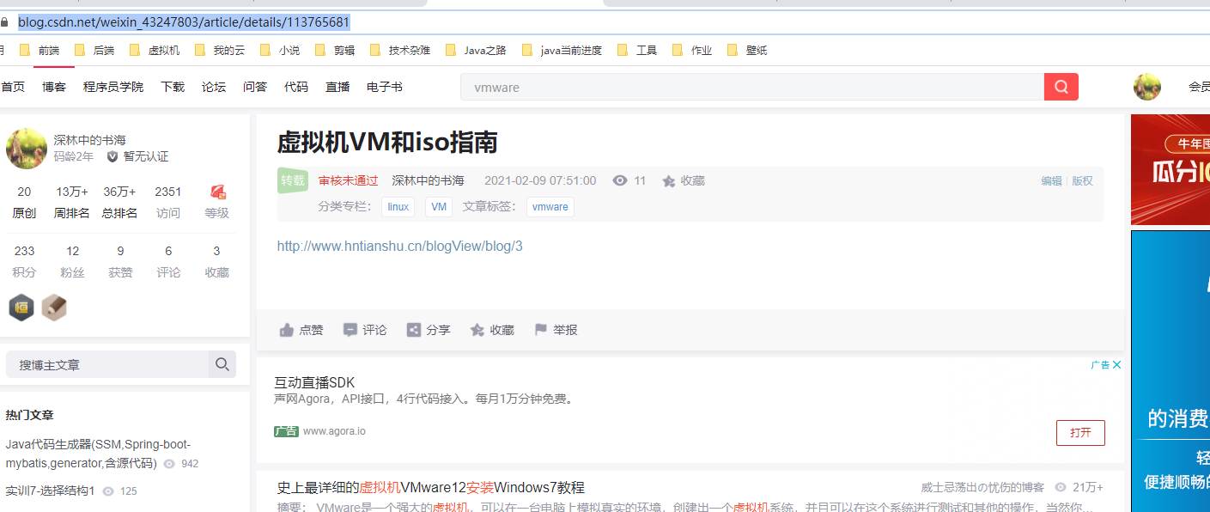Open the vmware article tag
The image size is (1210, 512).
(x=550, y=206)
